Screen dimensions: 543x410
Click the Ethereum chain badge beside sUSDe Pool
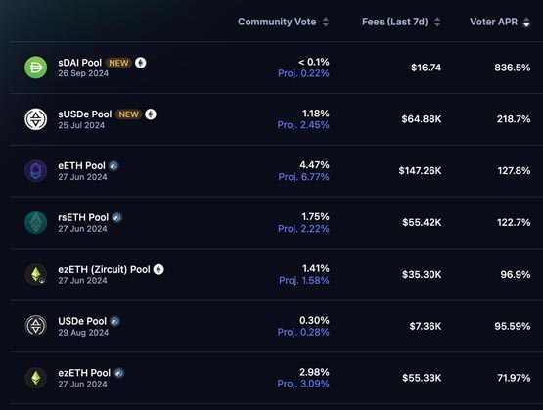[151, 114]
